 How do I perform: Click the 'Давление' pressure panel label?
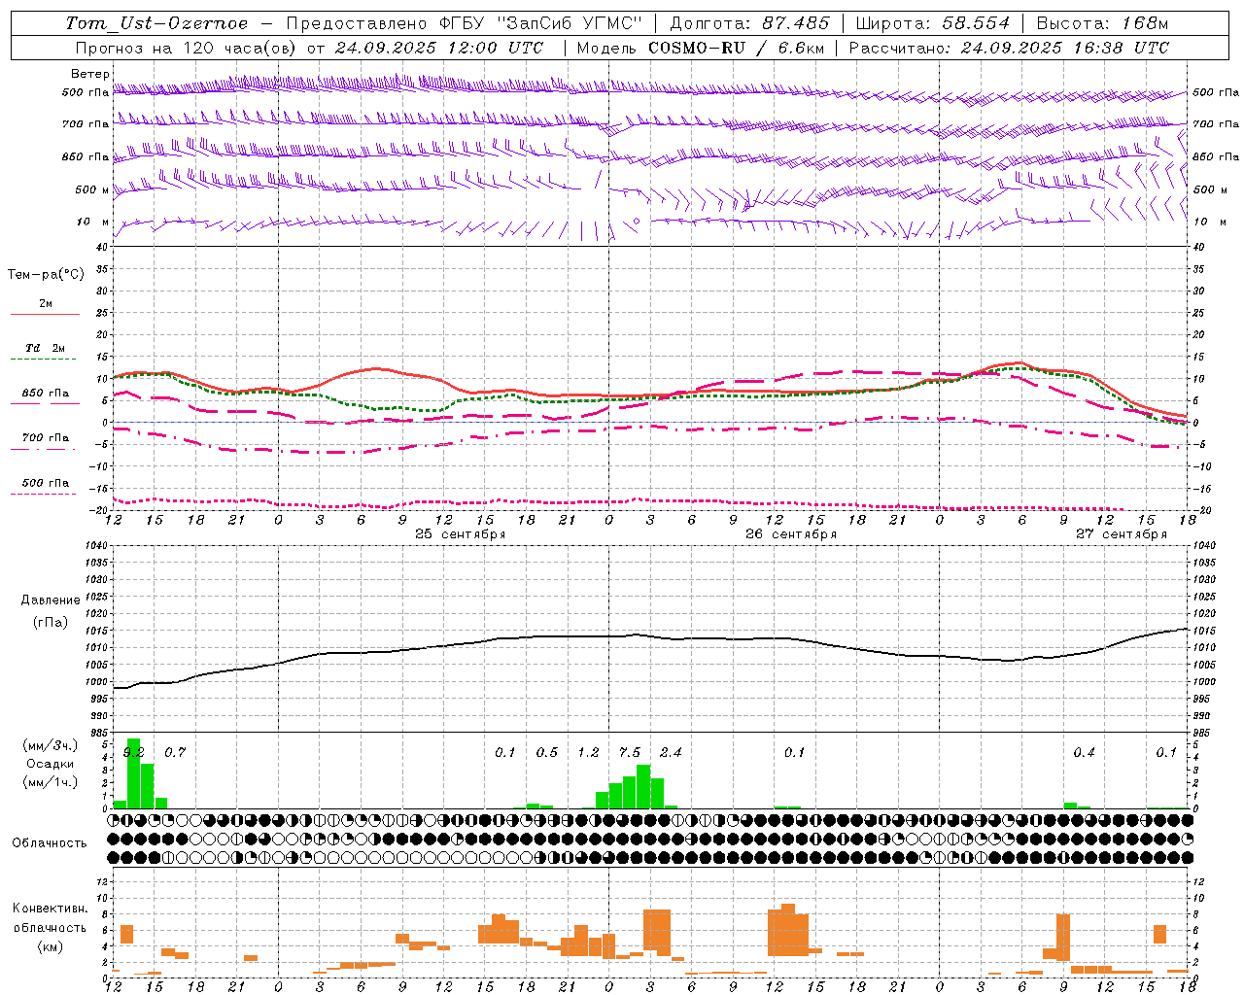(51, 600)
